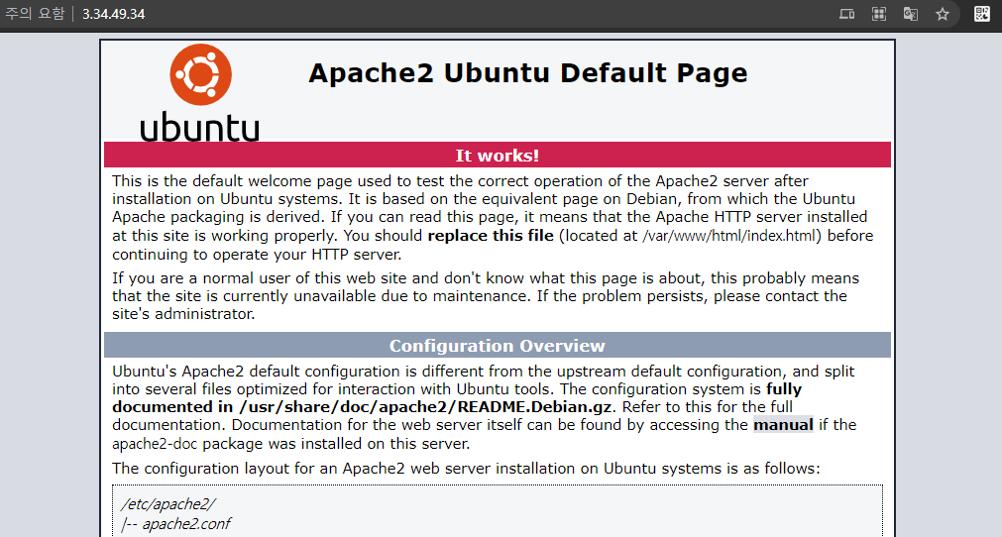The image size is (1002, 537).
Task: Click the URL 3.34.49.34 in address bar
Action: click(114, 14)
